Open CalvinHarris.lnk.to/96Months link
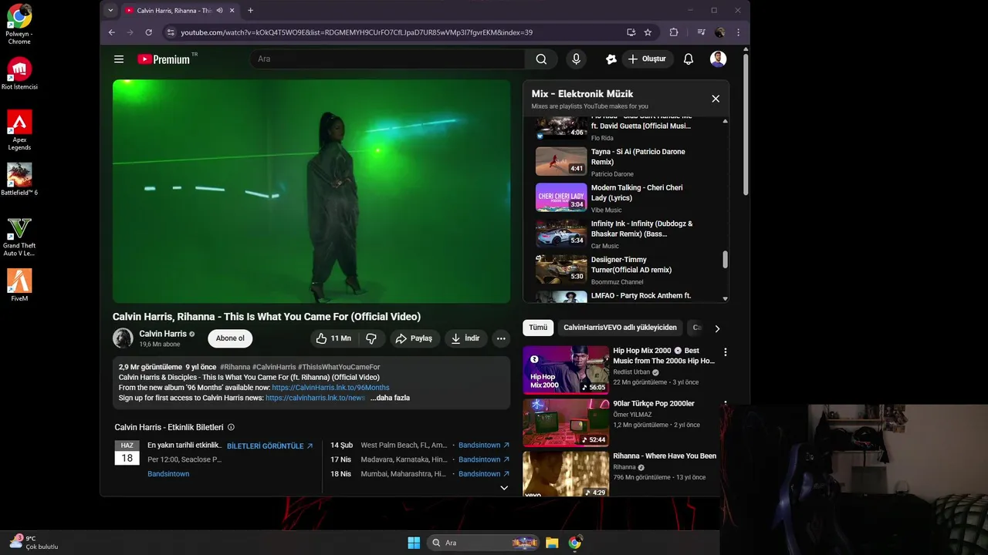The image size is (988, 555). (x=330, y=388)
